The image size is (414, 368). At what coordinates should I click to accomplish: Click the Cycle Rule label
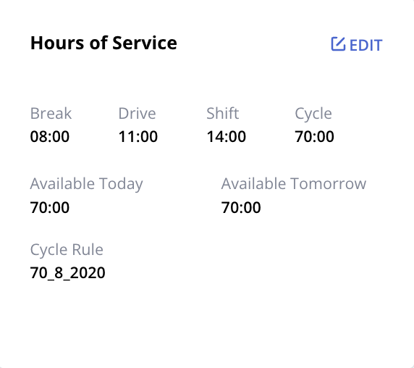(67, 250)
